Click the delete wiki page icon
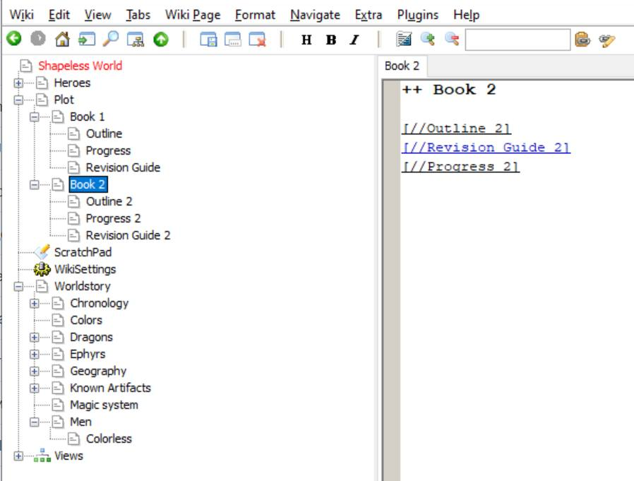The width and height of the screenshot is (634, 481). click(x=257, y=40)
